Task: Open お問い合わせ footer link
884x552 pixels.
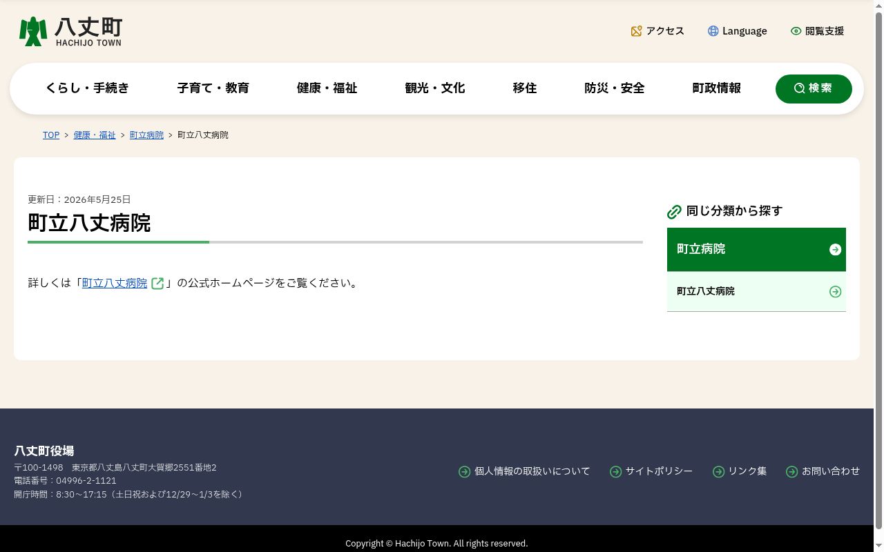Action: [831, 472]
